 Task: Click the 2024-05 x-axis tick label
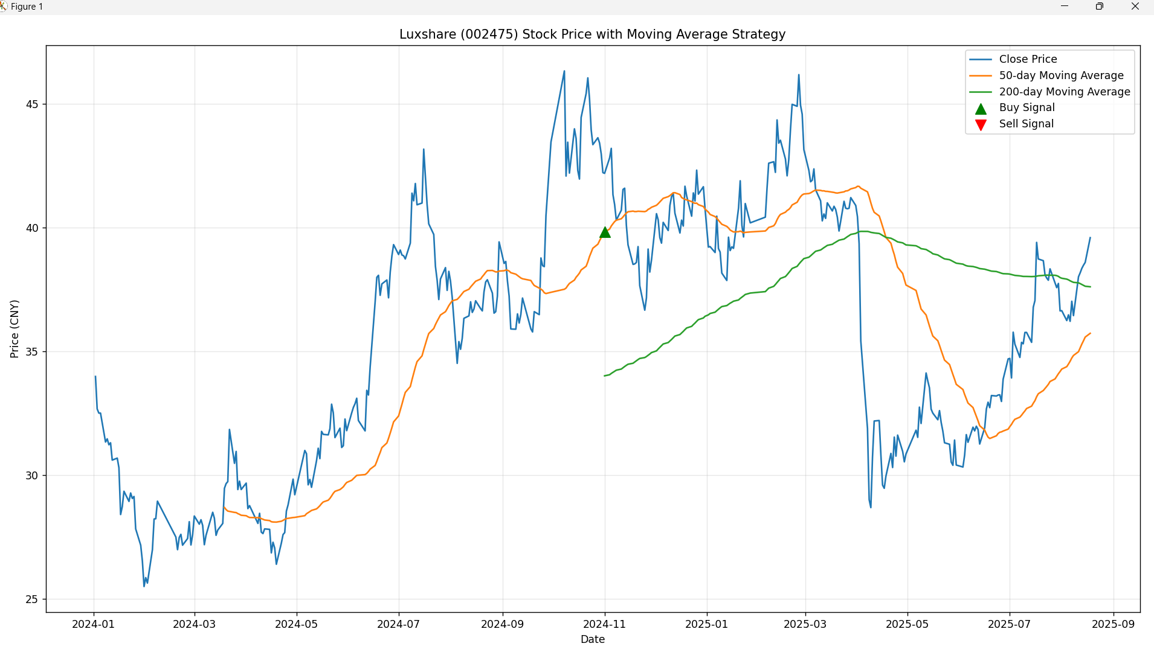coord(296,624)
